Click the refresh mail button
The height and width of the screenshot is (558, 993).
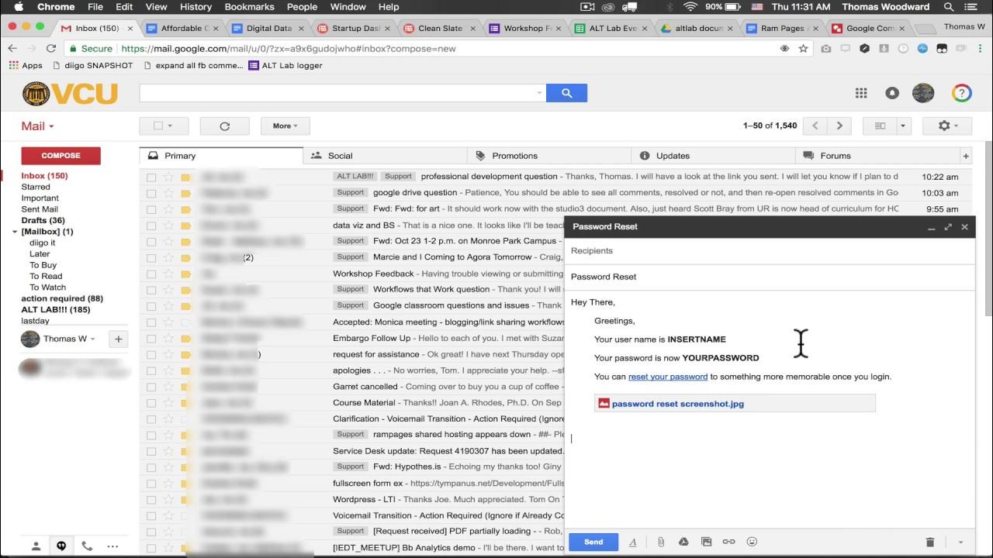pyautogui.click(x=224, y=126)
